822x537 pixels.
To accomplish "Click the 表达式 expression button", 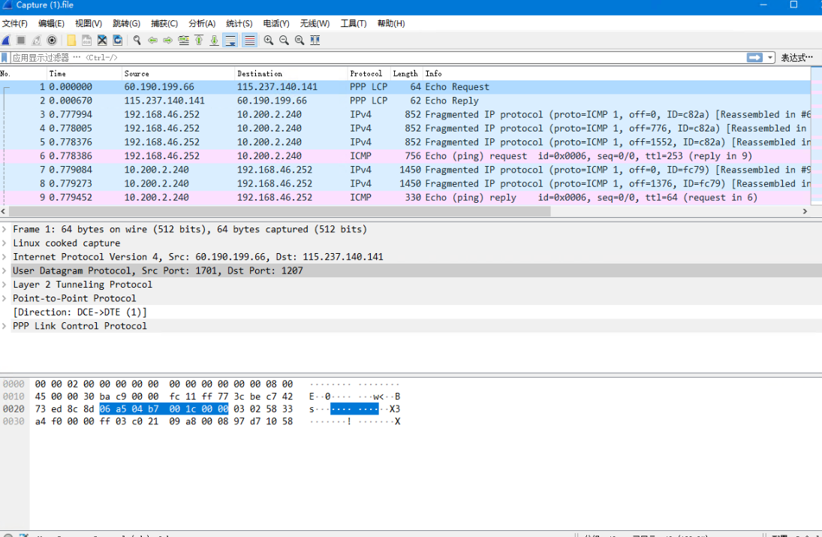I will click(796, 58).
